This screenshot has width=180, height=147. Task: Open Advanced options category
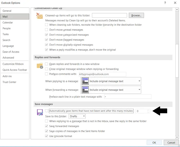[x=15, y=58]
